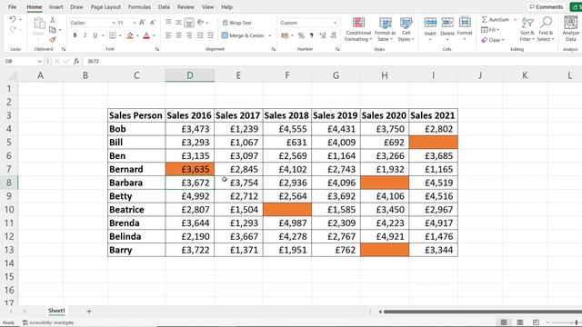Toggle Bold formatting

(x=75, y=35)
